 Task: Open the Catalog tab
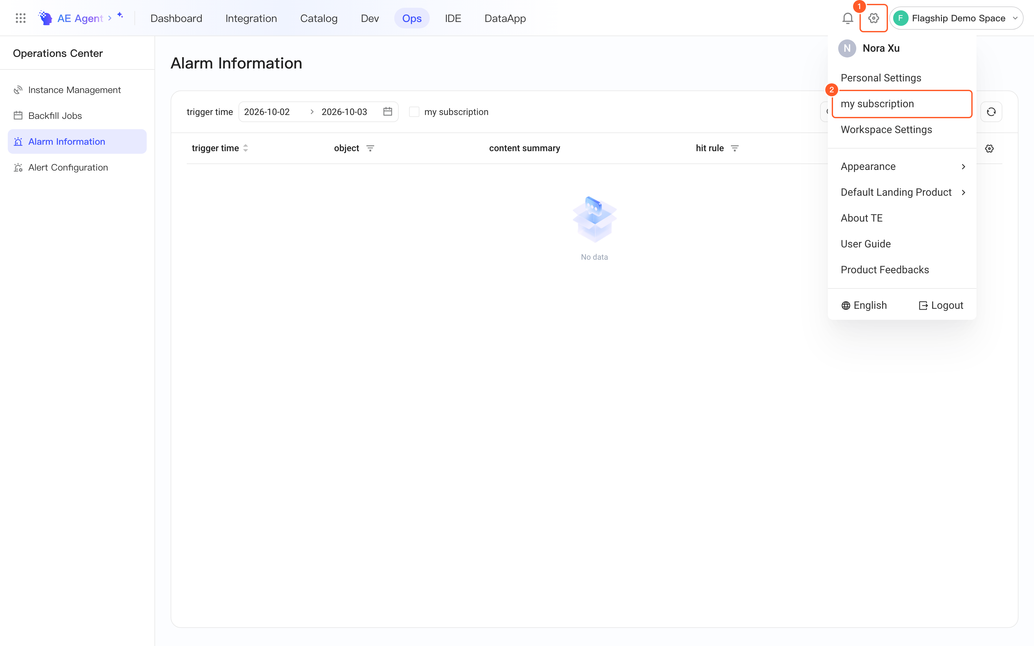[x=319, y=18]
